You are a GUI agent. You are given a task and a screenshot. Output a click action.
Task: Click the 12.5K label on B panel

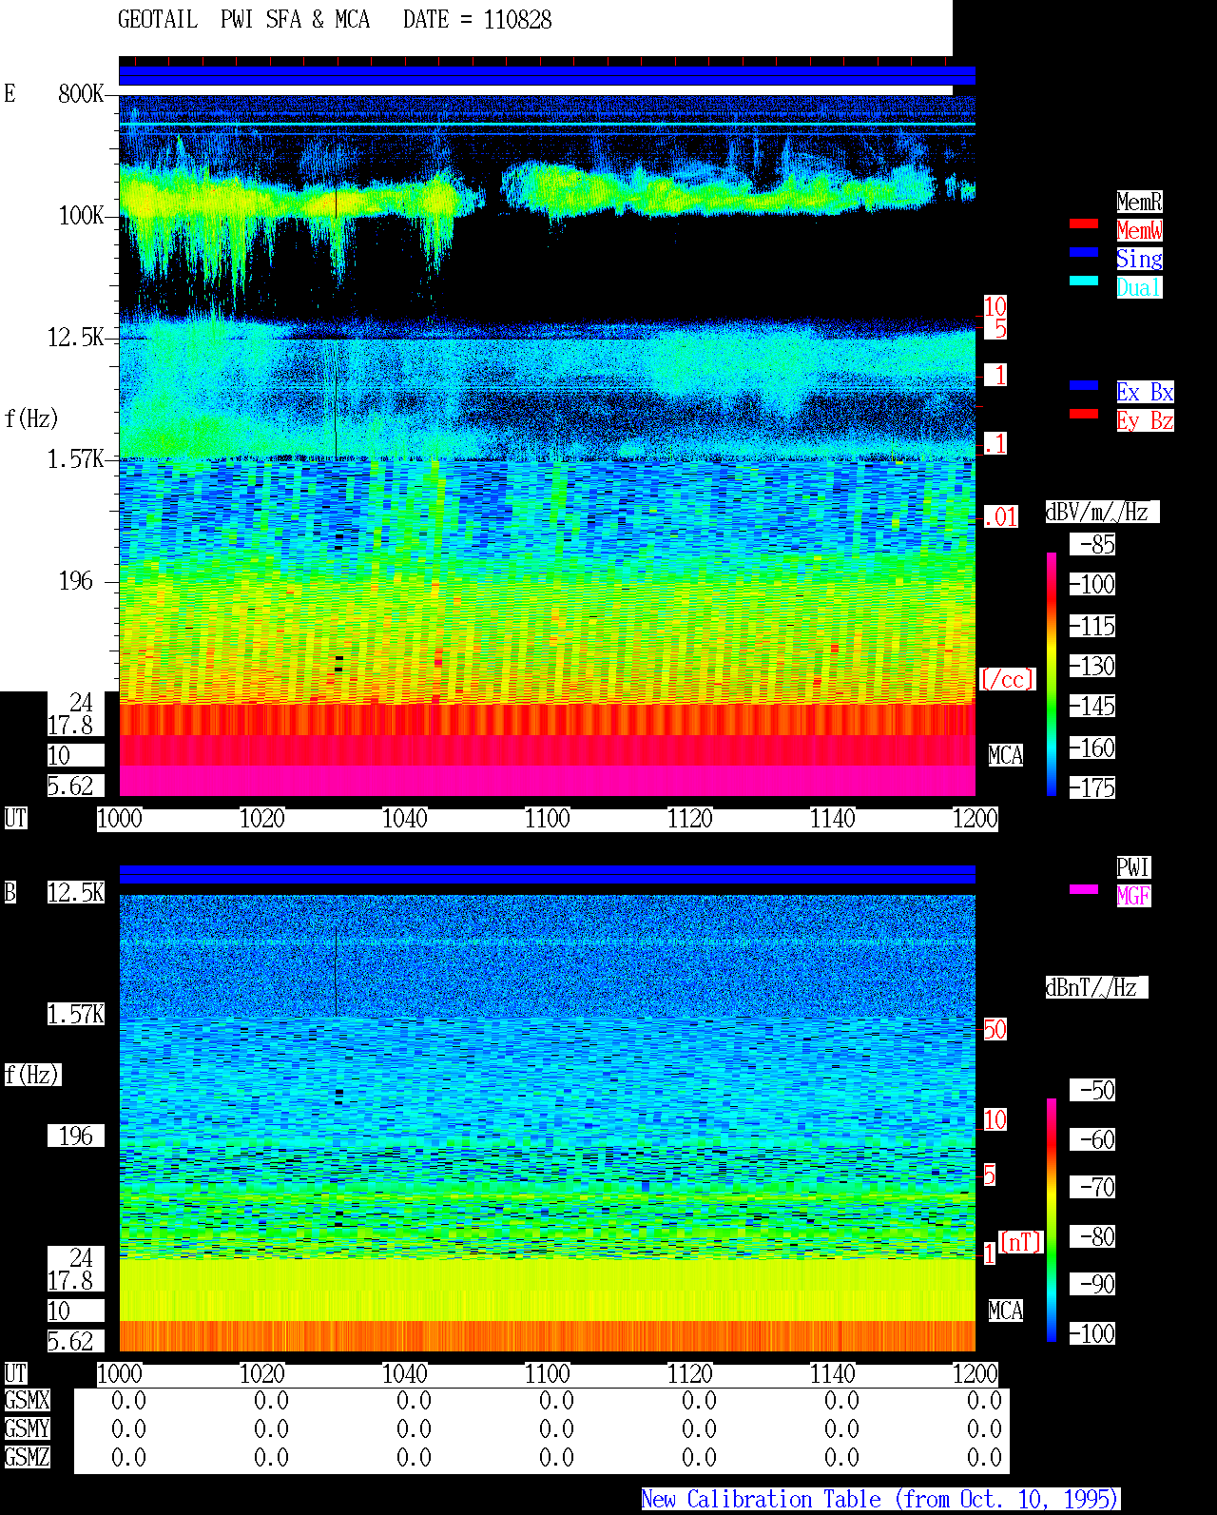point(76,892)
